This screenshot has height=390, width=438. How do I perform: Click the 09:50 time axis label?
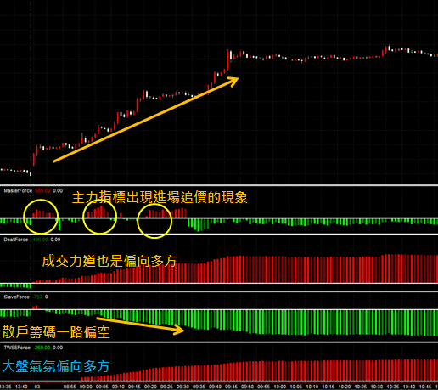coord(247,387)
